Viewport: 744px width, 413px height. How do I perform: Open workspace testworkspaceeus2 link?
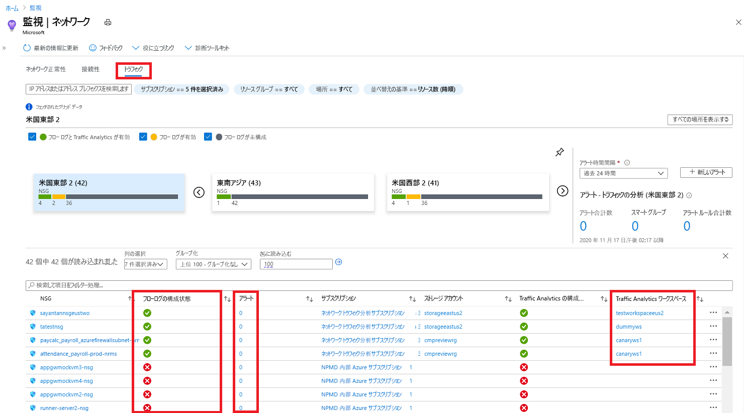639,313
